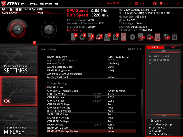Click help panel top scroll handle
Viewport: 183px width, 137px height.
(164, 51)
